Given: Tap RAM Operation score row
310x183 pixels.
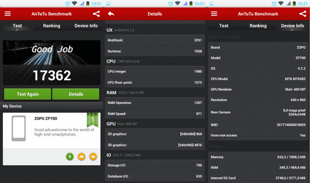Looking at the screenshot, I should [x=155, y=103].
